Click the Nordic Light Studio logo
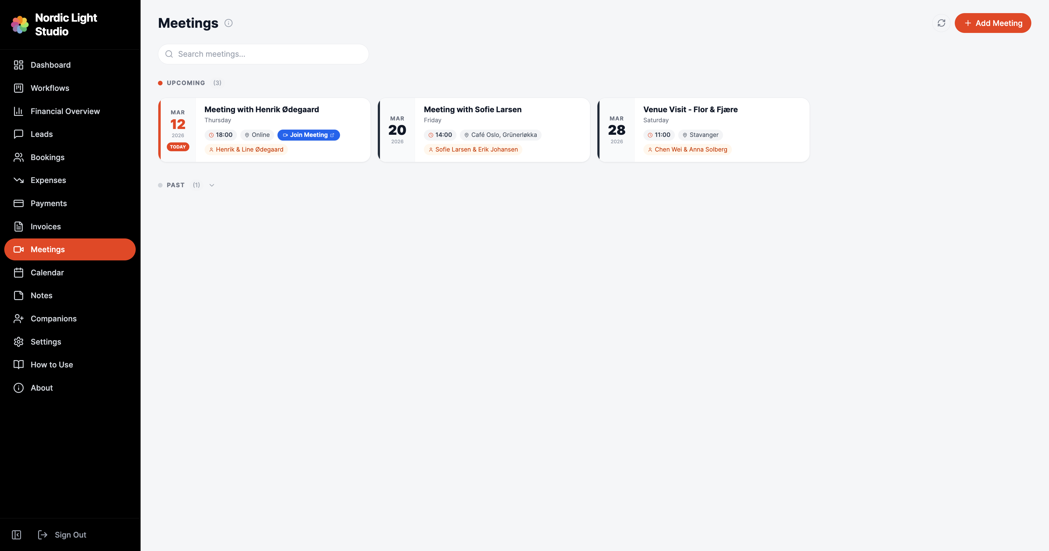This screenshot has width=1049, height=551. 20,25
